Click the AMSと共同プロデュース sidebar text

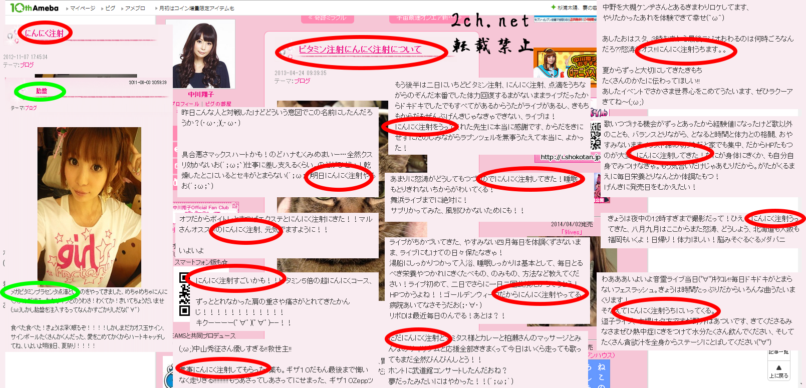click(x=204, y=335)
